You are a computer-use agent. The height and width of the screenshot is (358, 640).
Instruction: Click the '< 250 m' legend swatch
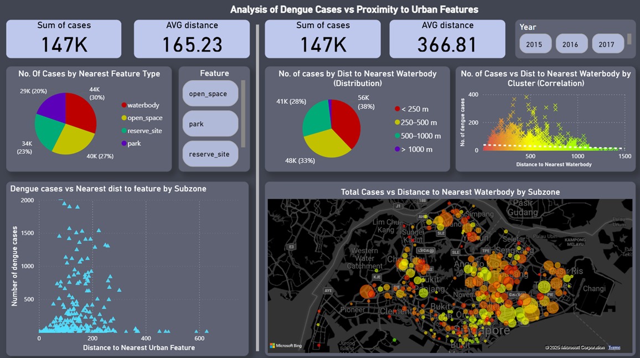[397, 109]
